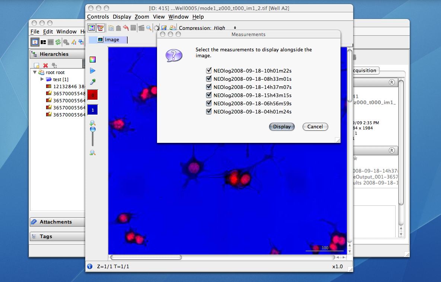Viewport: 441px width, 282px height.
Task: Click the green refresh arrows icon
Action: (x=58, y=42)
